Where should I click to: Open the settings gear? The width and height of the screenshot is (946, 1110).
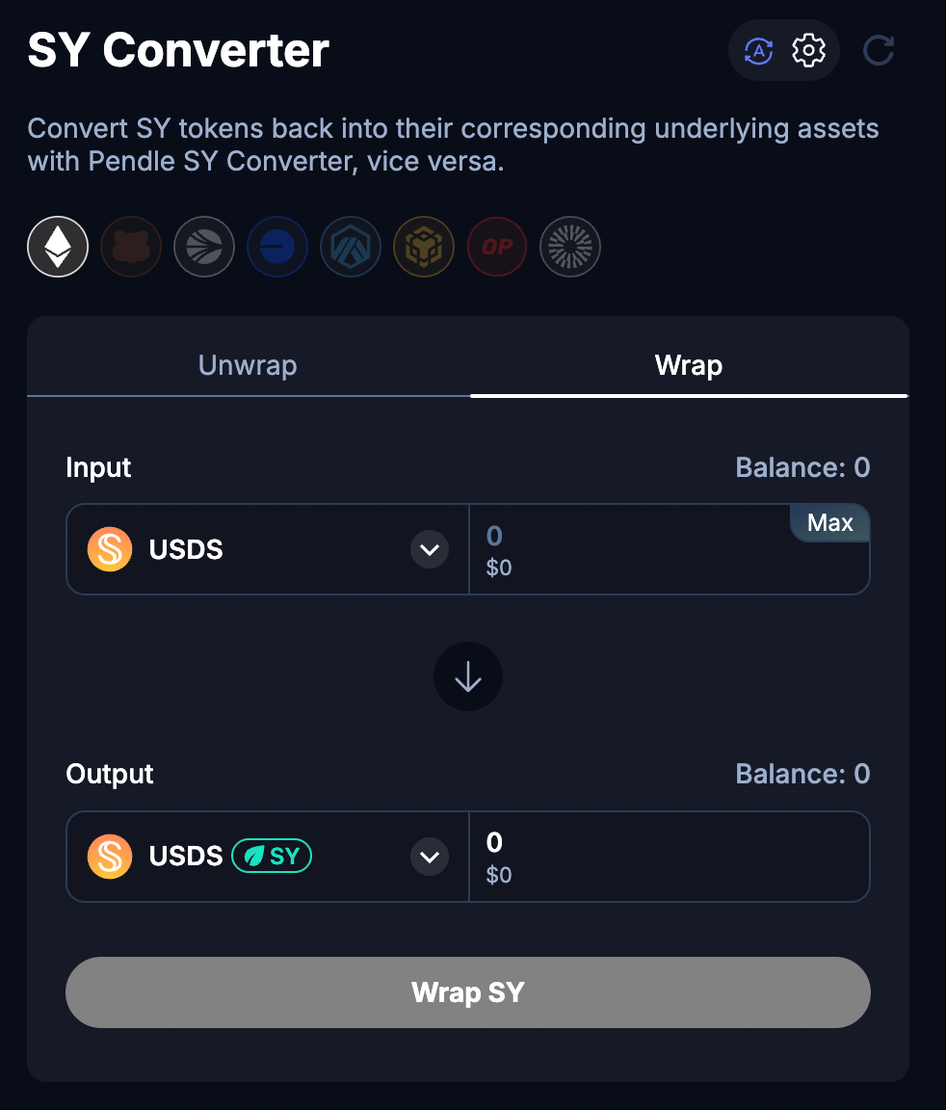809,51
